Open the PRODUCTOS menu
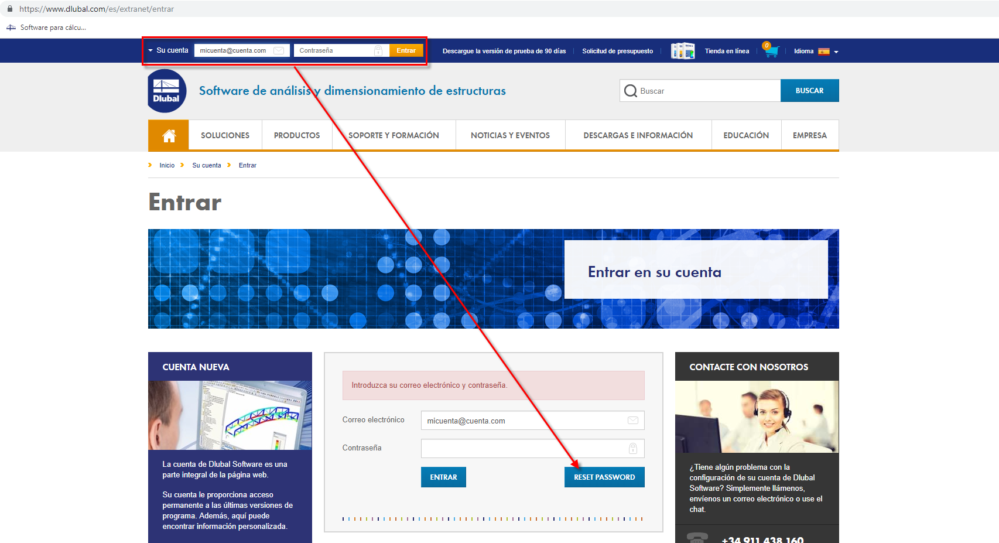This screenshot has width=999, height=543. coord(297,135)
